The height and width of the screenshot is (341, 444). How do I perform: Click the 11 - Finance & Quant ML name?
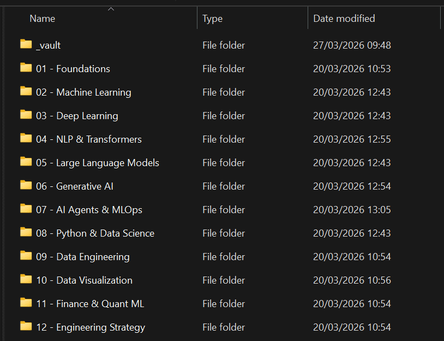90,304
